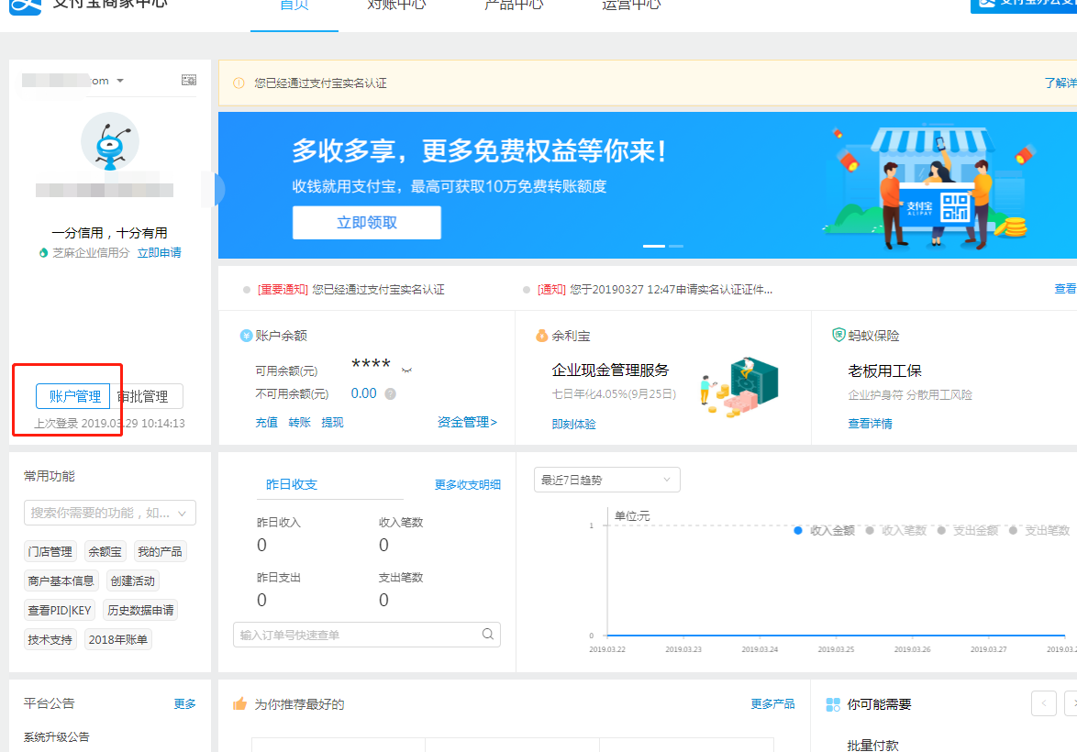Screen dimensions: 1077x752
Task: Click the 账户管理 button
Action: pos(73,396)
